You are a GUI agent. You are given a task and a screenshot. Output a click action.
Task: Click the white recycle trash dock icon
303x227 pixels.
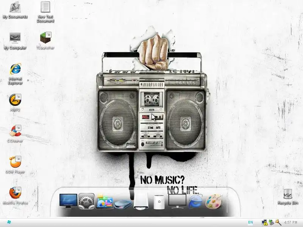tap(159, 202)
